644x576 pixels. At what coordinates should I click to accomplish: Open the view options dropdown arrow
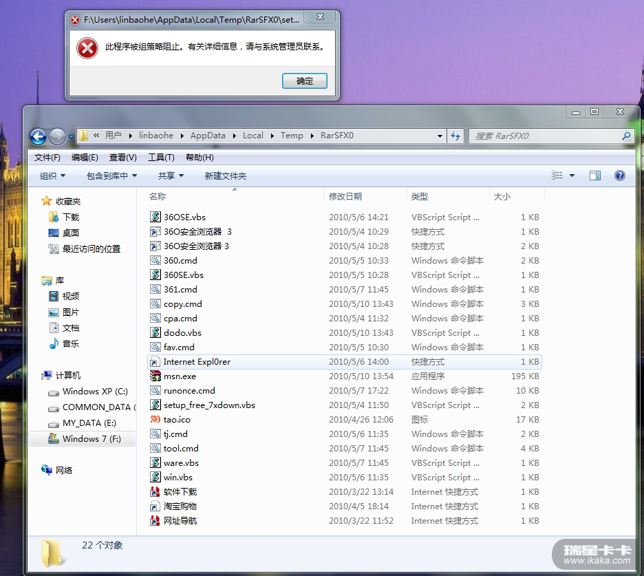572,176
